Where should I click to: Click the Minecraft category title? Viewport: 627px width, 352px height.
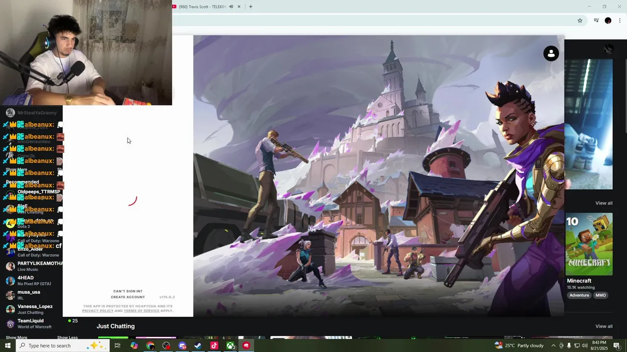(x=579, y=281)
